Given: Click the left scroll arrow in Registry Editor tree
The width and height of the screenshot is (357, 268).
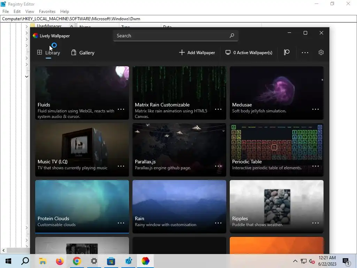Looking at the screenshot, I should tap(3, 250).
